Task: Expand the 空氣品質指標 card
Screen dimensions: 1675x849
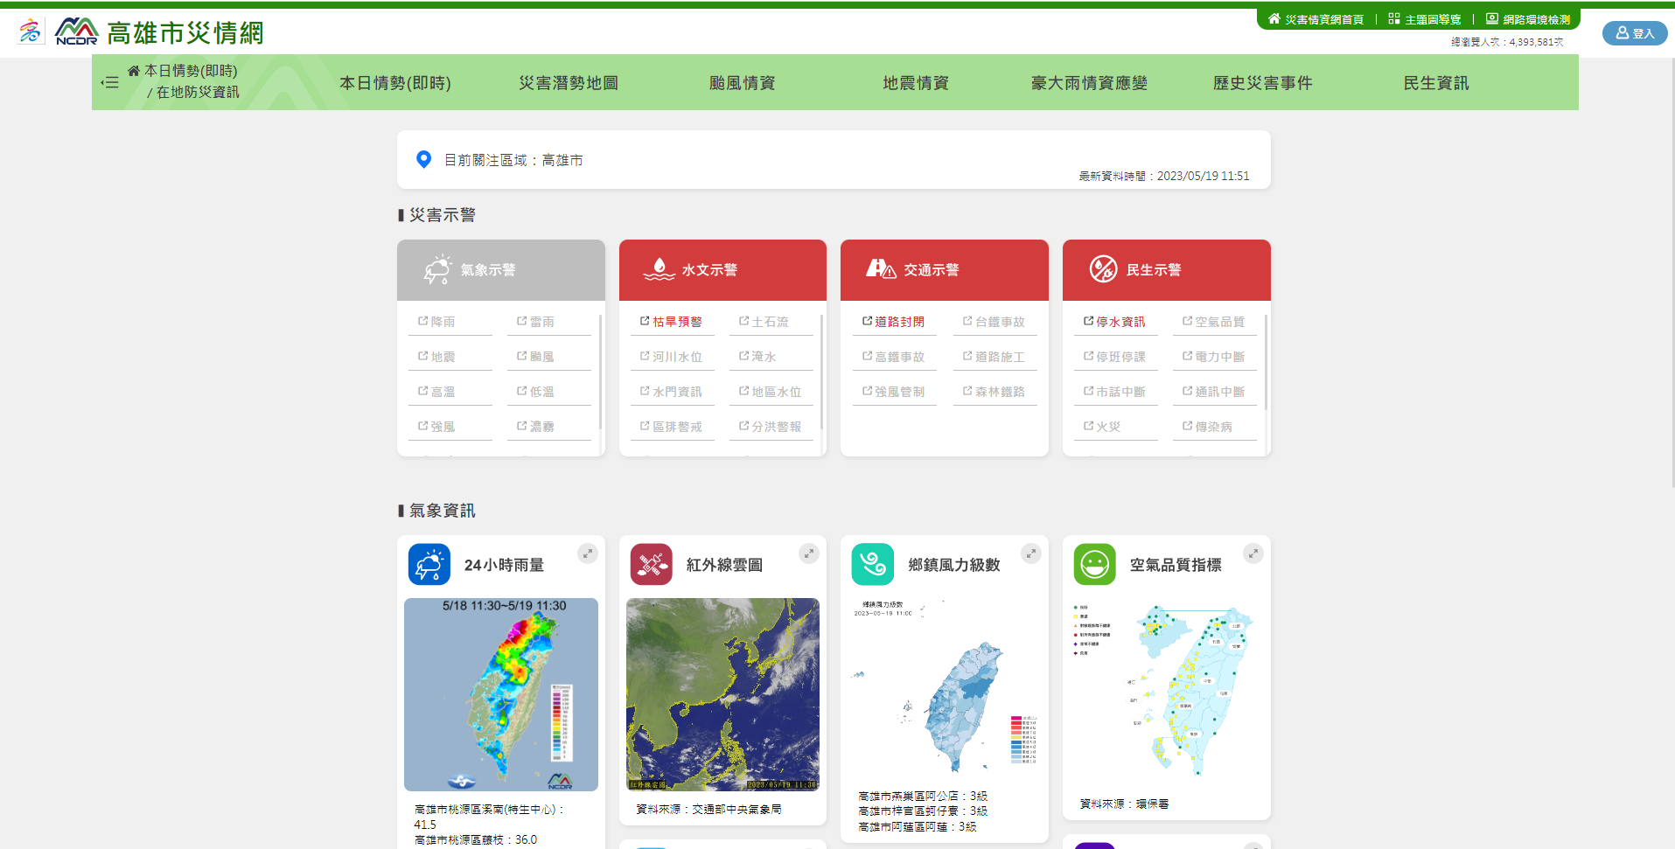Action: [1253, 553]
